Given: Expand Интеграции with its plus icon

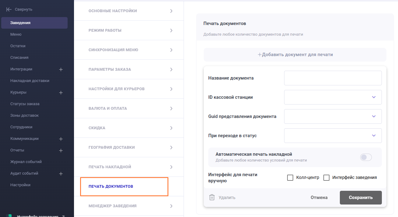Looking at the screenshot, I should 61,69.
